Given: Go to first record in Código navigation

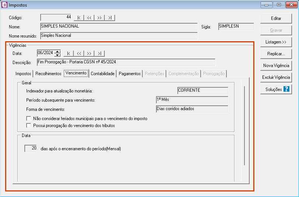Looking at the screenshot, I should pos(79,18).
